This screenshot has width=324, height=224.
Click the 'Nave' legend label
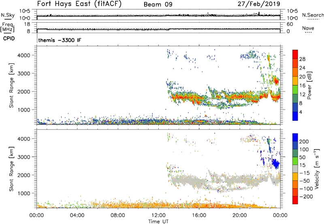[308, 28]
